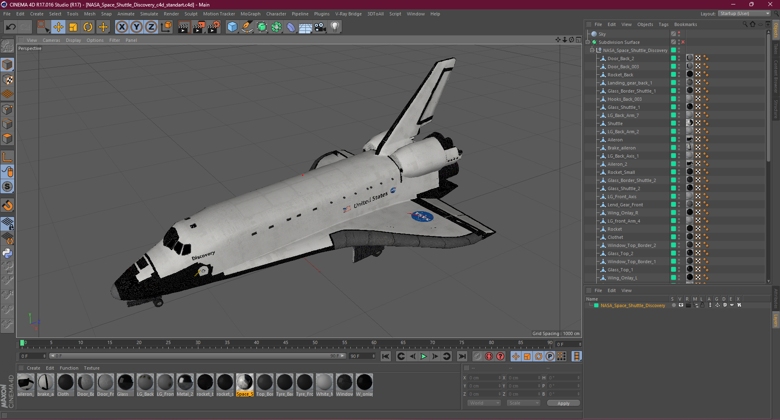Switch to the Takes side tab
The image size is (780, 420).
point(776,49)
